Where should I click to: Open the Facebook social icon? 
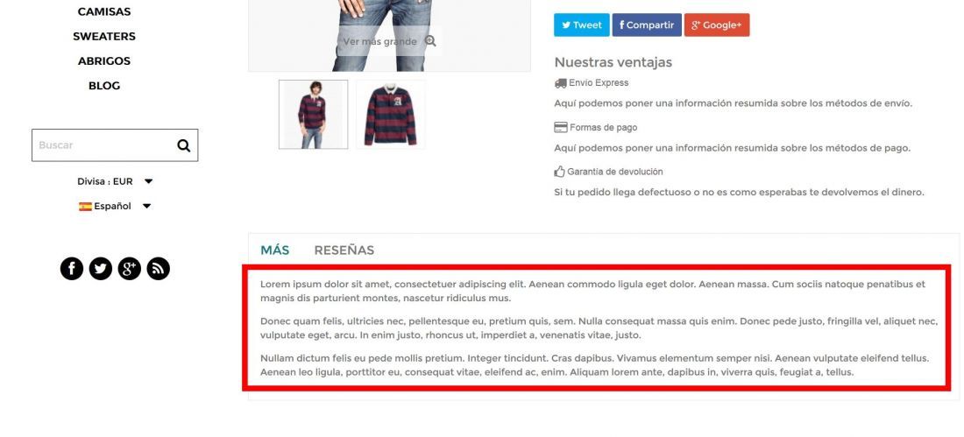(72, 269)
